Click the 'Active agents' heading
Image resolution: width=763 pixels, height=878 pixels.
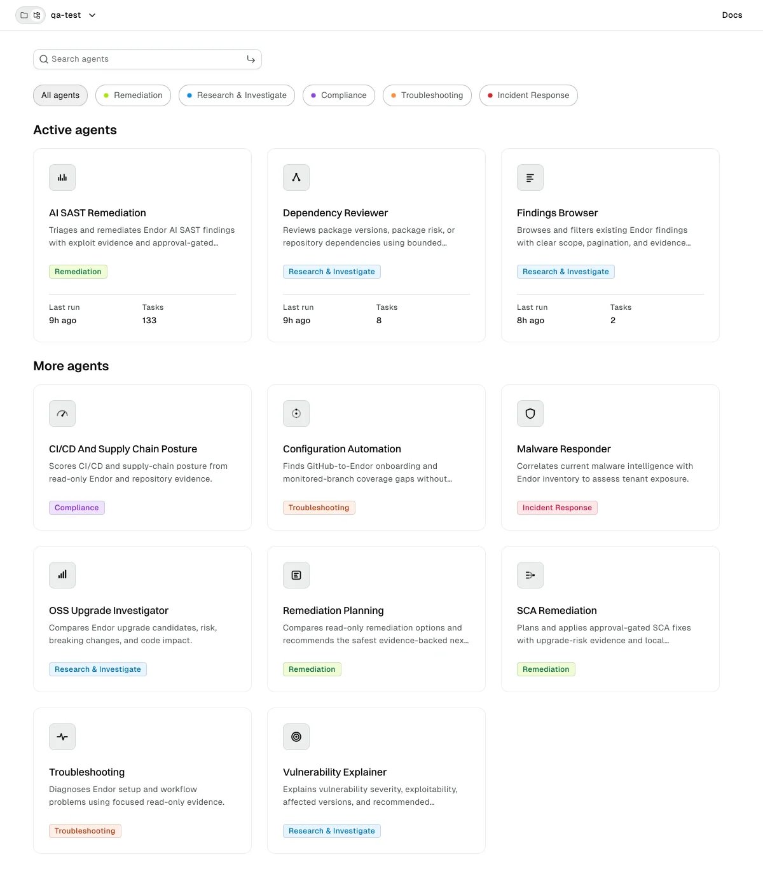[x=75, y=130]
